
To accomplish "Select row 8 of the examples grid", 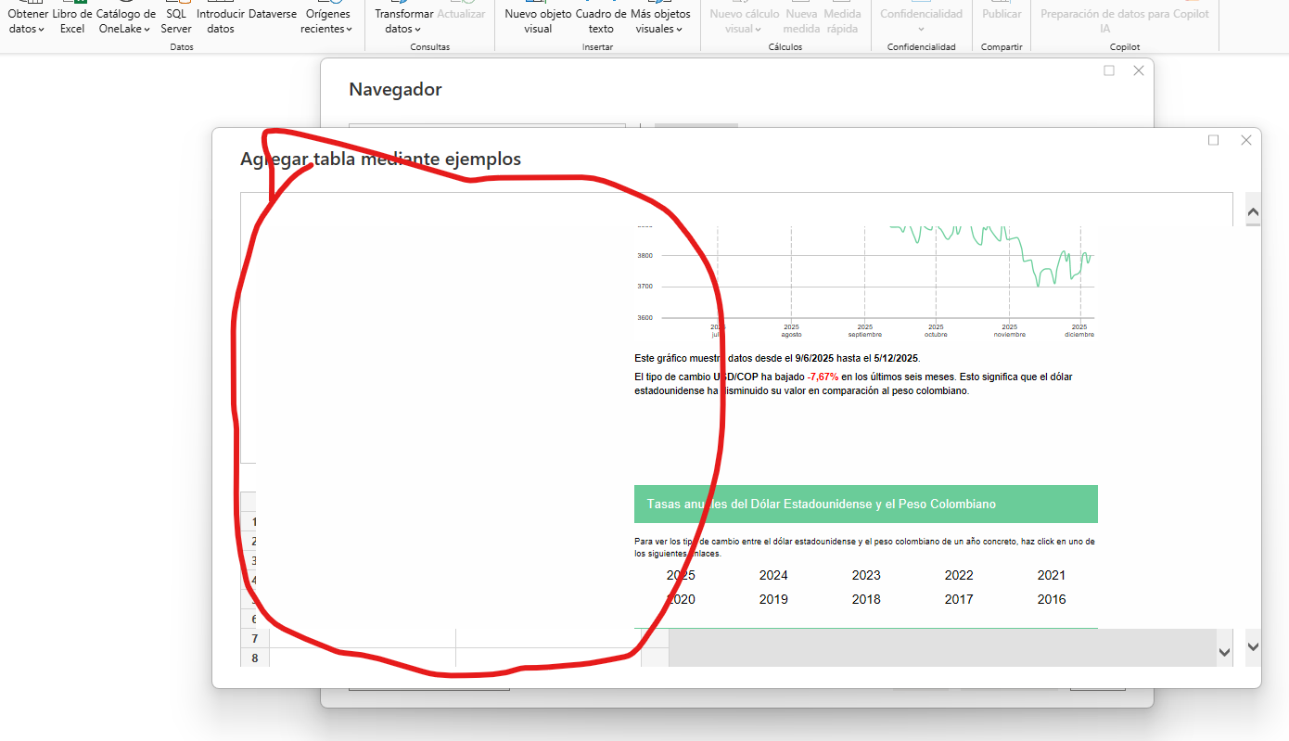I will point(254,658).
